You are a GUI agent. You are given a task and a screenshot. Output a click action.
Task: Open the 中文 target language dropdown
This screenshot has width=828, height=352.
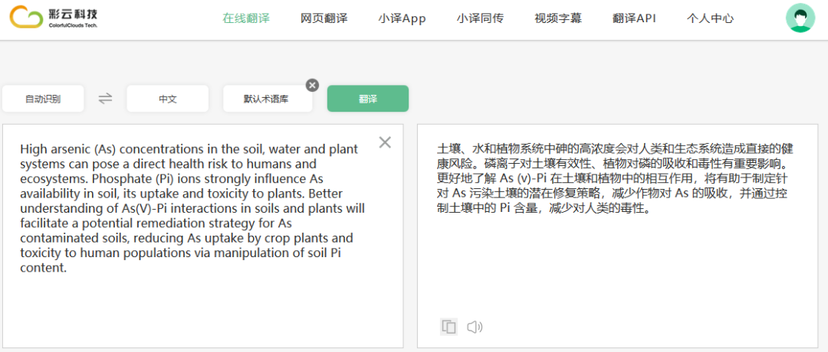pos(168,99)
